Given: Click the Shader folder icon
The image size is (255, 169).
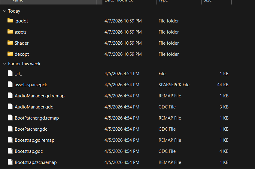Looking at the screenshot, I should coord(10,43).
